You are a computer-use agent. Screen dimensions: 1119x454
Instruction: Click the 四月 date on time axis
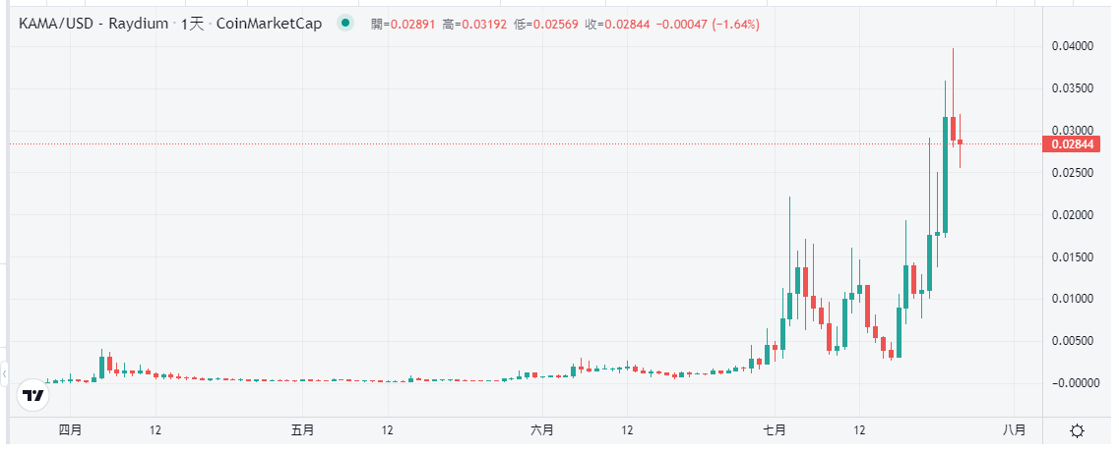(69, 430)
